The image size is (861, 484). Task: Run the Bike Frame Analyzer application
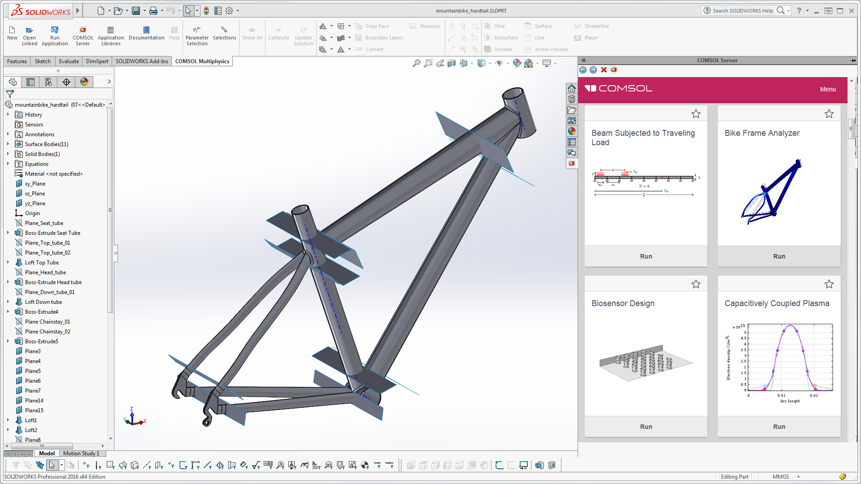coord(779,256)
